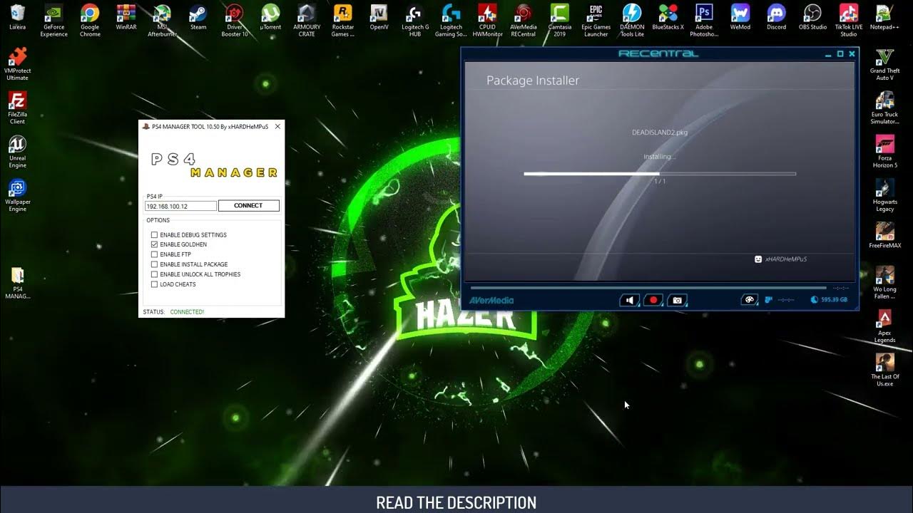The height and width of the screenshot is (513, 913).
Task: Click install progress bar in Package Installer
Action: tap(660, 174)
